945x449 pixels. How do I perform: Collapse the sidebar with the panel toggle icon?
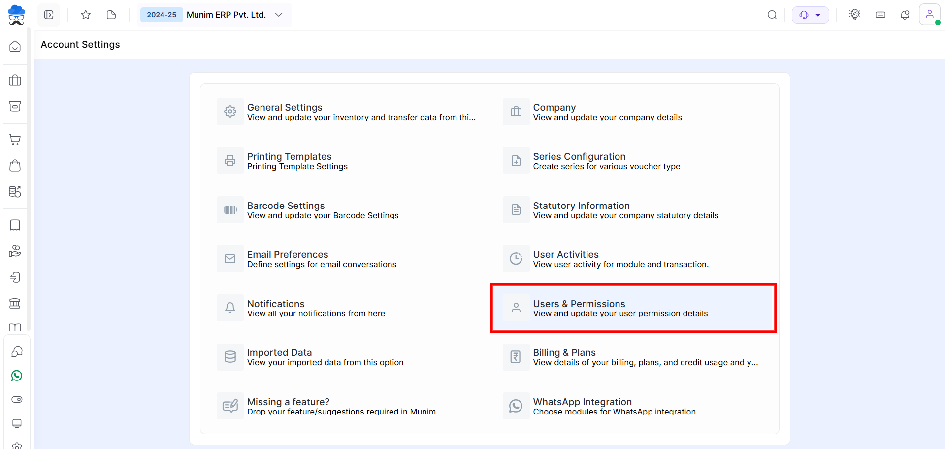coord(49,15)
